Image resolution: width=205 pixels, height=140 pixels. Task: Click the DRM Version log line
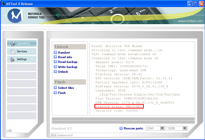[135, 102]
